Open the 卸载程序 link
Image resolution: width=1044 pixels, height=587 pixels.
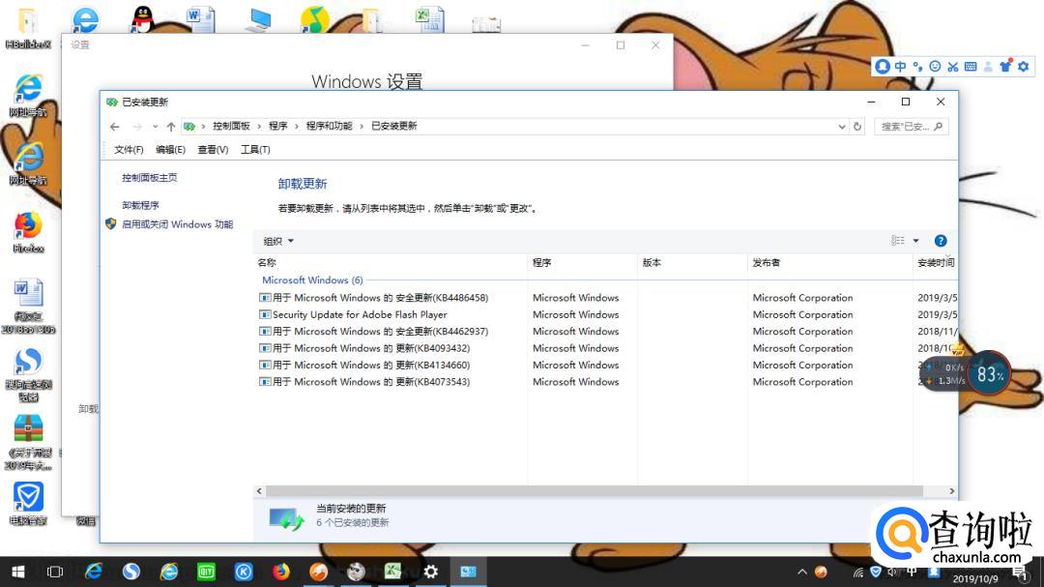(x=140, y=205)
